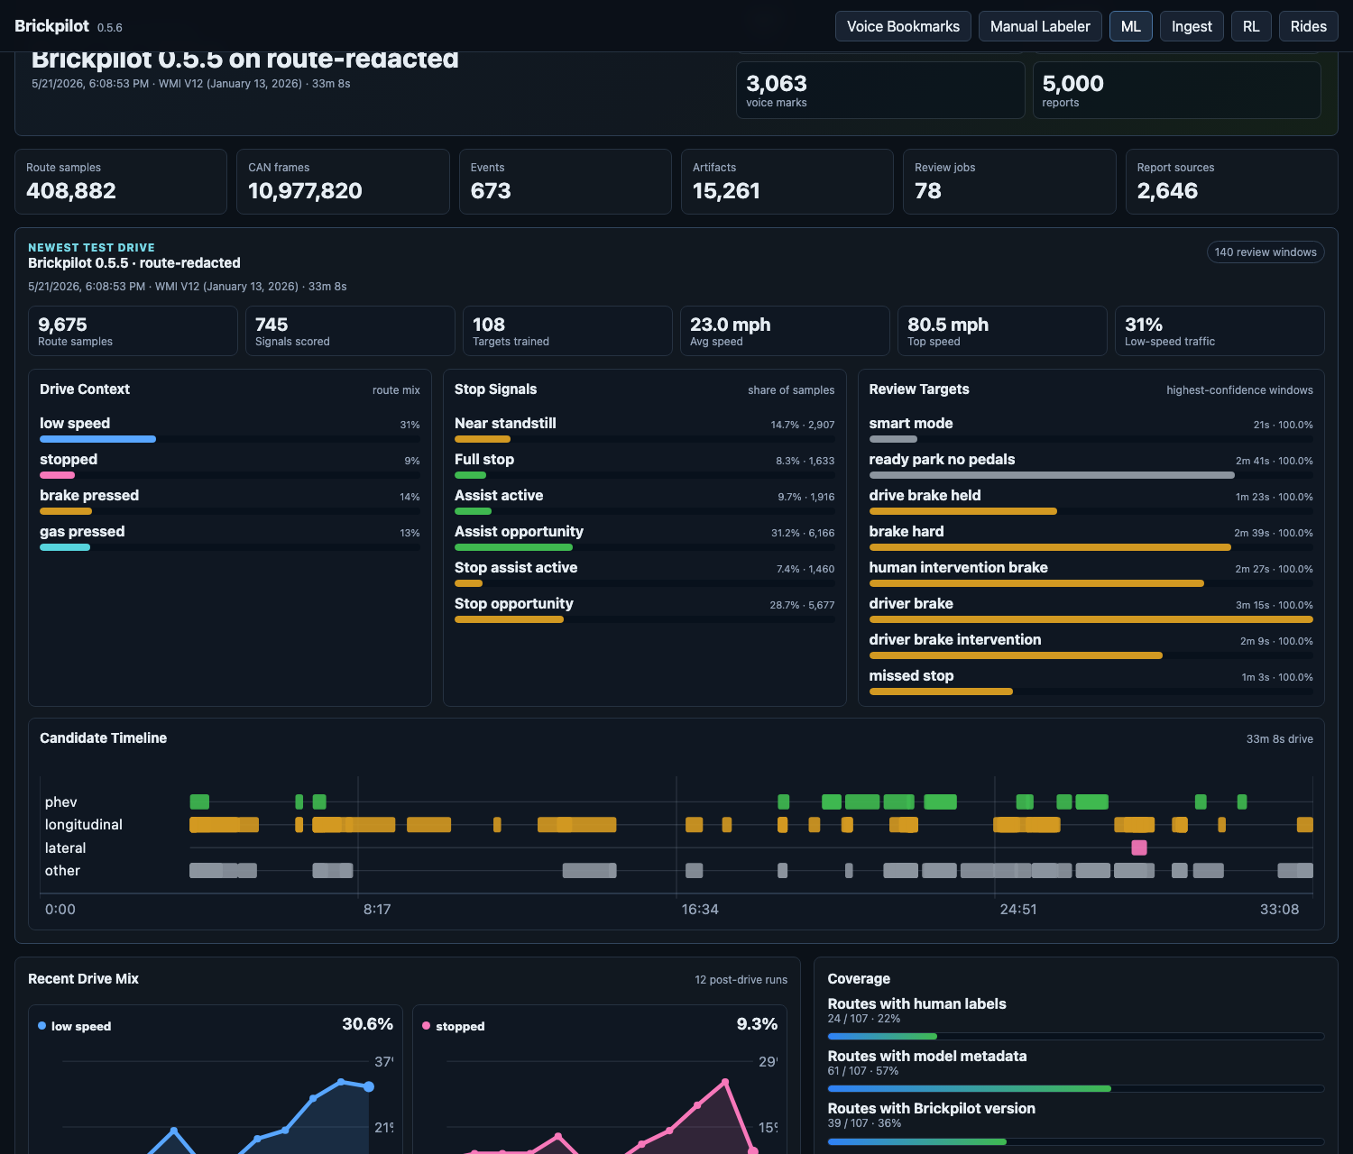Screen dimensions: 1353x1154
Task: Click the last green phev timeline marker
Action: [1242, 801]
